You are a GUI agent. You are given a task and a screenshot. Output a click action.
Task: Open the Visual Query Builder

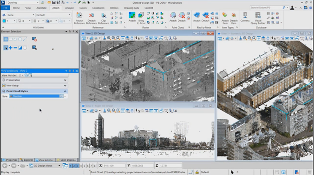pos(258,18)
